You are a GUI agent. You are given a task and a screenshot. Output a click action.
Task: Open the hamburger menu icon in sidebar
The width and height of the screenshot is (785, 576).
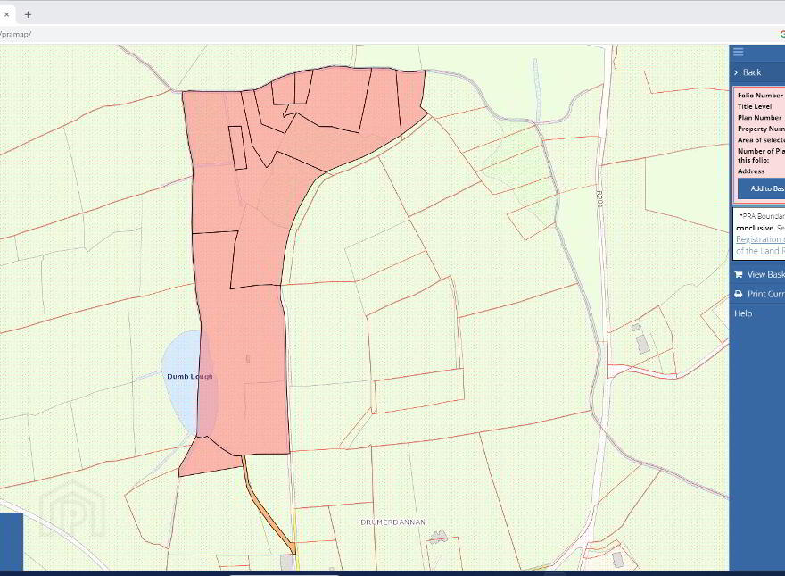pyautogui.click(x=739, y=52)
